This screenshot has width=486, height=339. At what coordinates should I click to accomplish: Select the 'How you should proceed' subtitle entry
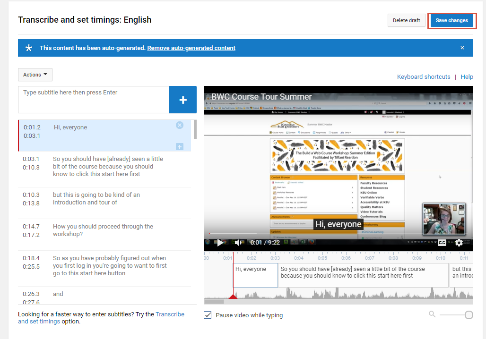pos(103,230)
